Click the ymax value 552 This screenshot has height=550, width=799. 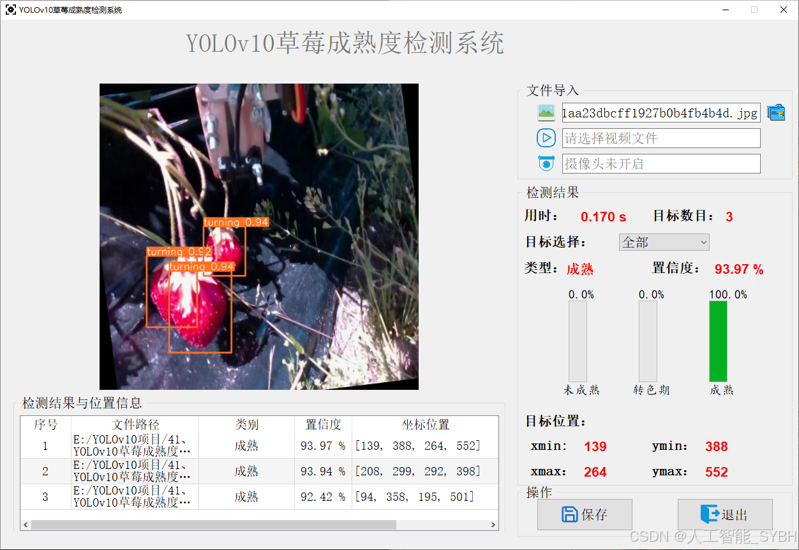(717, 472)
